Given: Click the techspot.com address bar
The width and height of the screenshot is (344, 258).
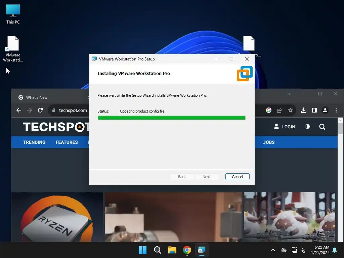Looking at the screenshot, I should click(x=73, y=110).
